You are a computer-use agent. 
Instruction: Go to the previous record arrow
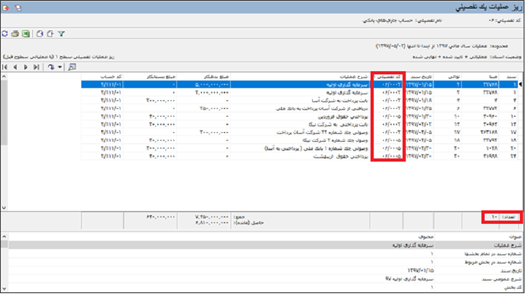[x=16, y=67]
